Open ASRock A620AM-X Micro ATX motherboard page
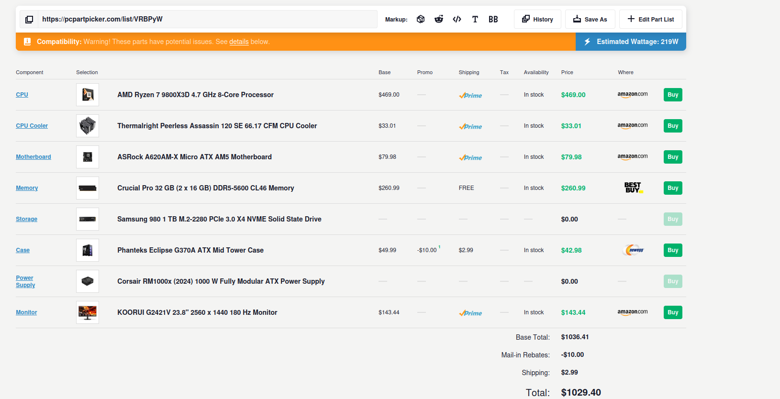Screen dimensions: 780x399 click(x=194, y=157)
